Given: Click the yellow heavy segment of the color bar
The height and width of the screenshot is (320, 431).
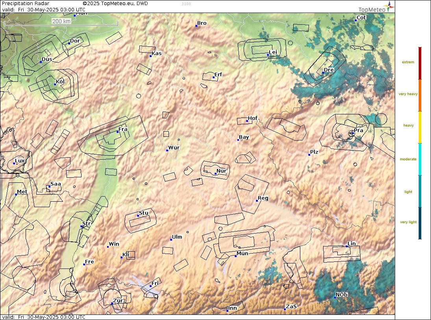Looking at the screenshot, I should tap(420, 127).
